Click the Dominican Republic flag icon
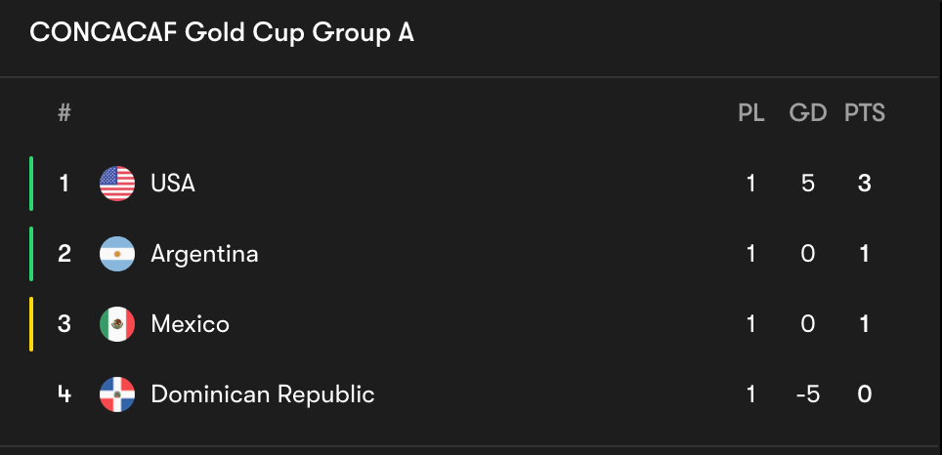Image resolution: width=942 pixels, height=455 pixels. coord(117,394)
